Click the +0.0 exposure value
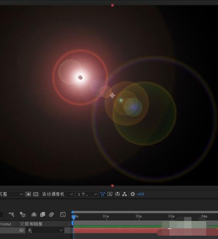Viewport: 218px width, 239px height. (141, 194)
